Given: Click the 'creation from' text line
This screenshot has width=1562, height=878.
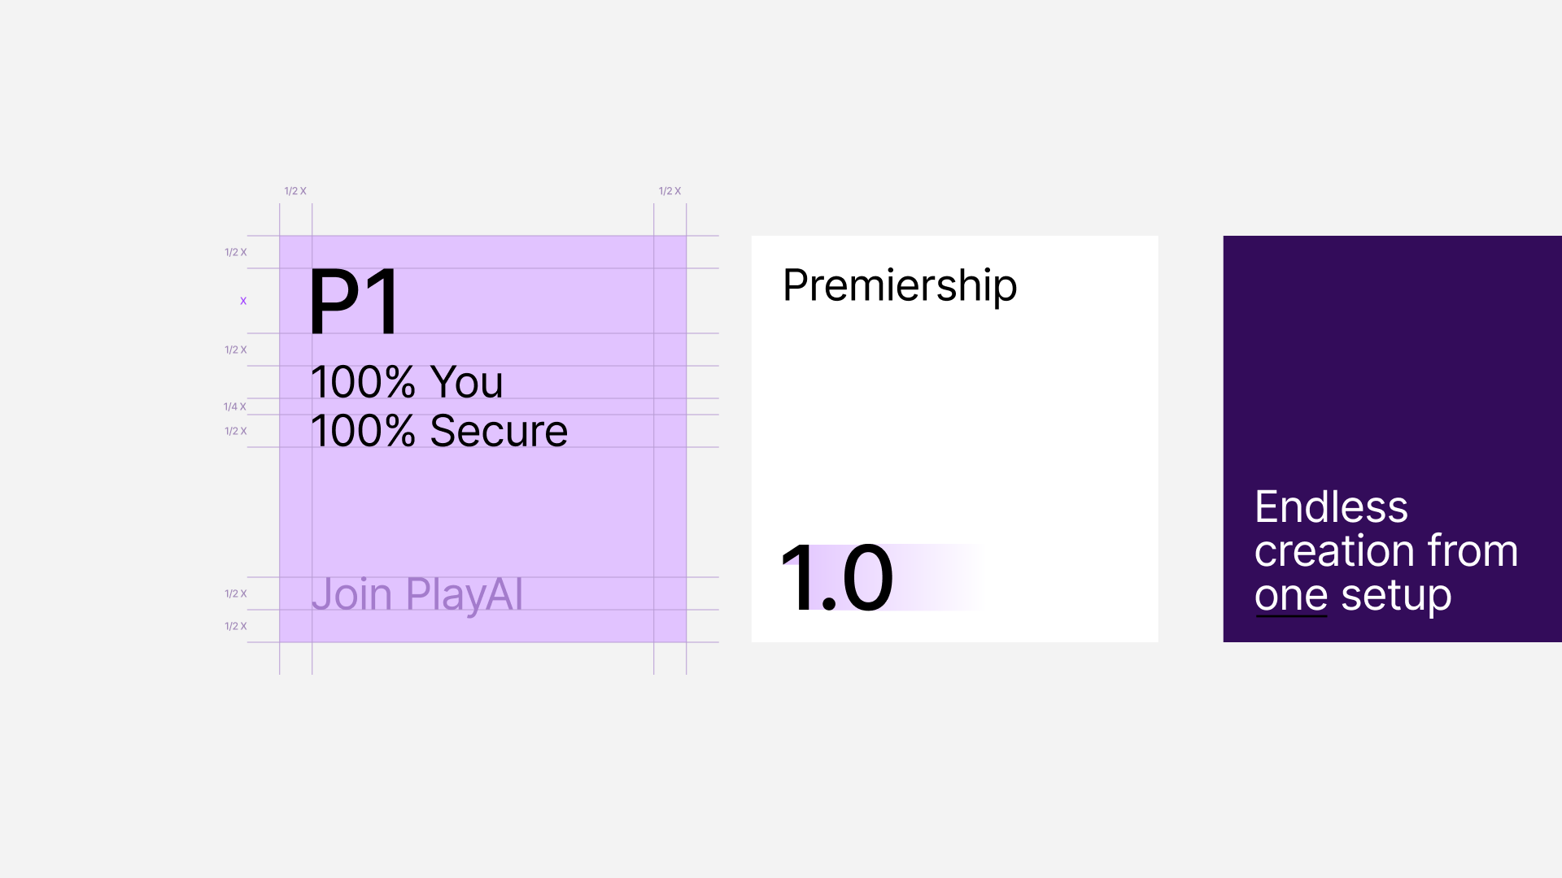Looking at the screenshot, I should (x=1386, y=551).
